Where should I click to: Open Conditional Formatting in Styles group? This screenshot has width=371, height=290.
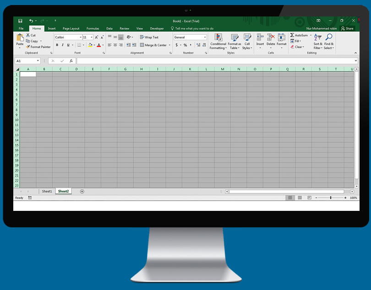[x=218, y=42]
